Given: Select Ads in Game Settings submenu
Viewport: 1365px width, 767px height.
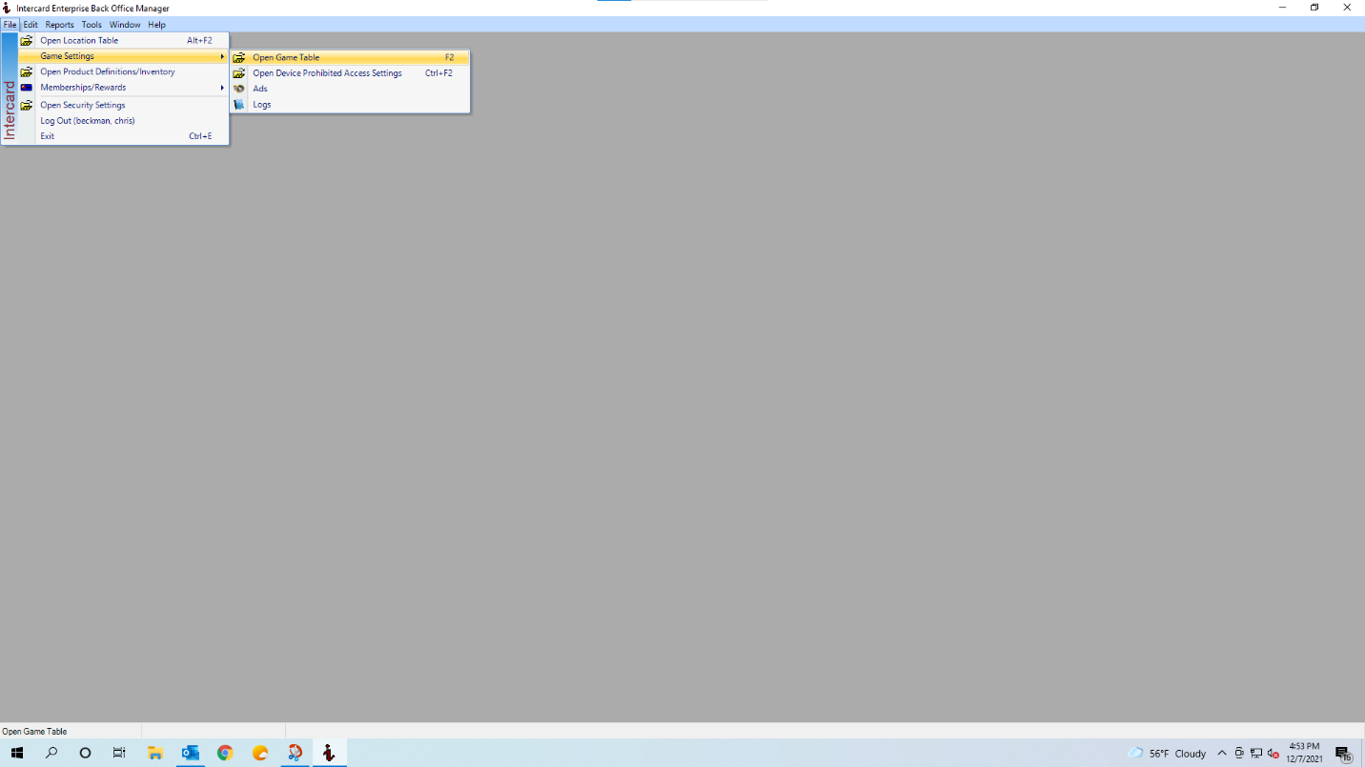Looking at the screenshot, I should [x=350, y=89].
